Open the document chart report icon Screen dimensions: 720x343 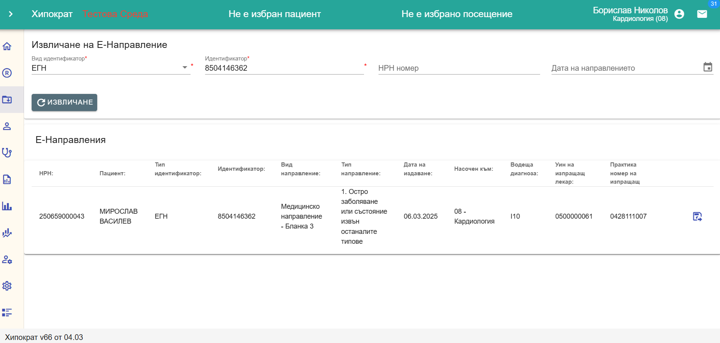point(7,179)
